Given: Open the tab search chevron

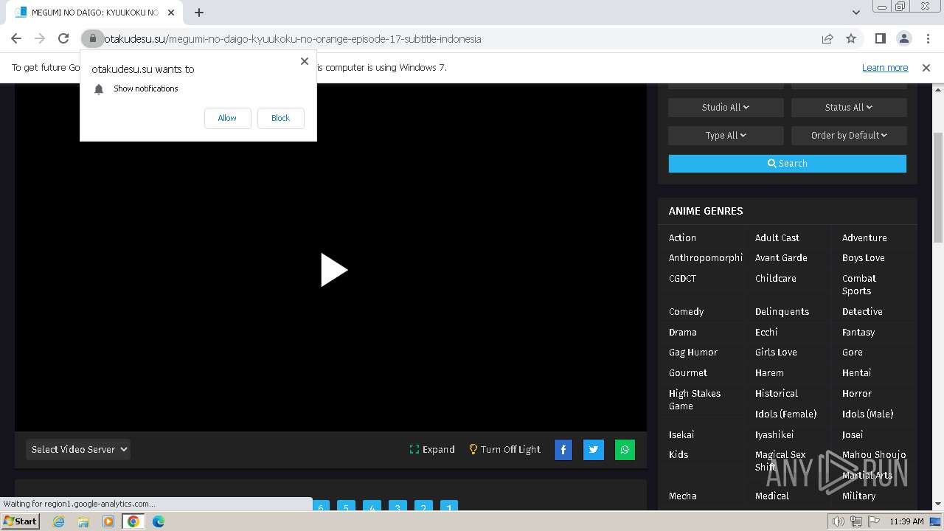Looking at the screenshot, I should [856, 12].
